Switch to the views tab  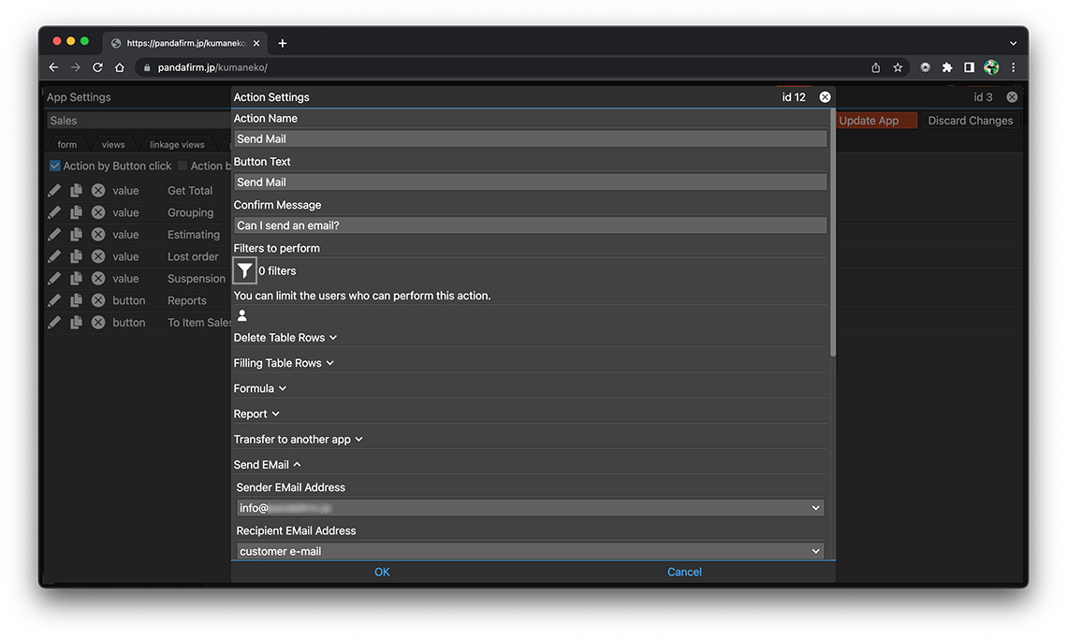tap(113, 145)
